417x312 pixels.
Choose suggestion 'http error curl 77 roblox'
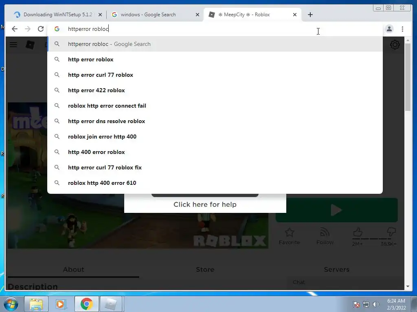pos(215,75)
